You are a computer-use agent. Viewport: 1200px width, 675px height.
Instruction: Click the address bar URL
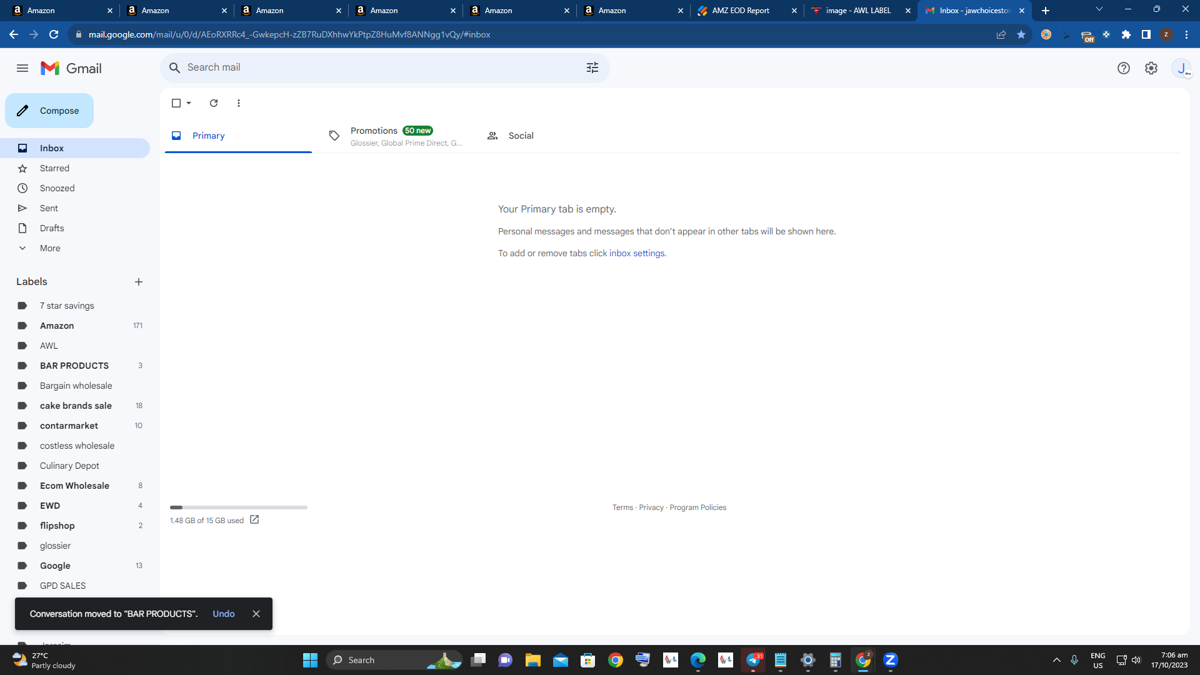289,34
